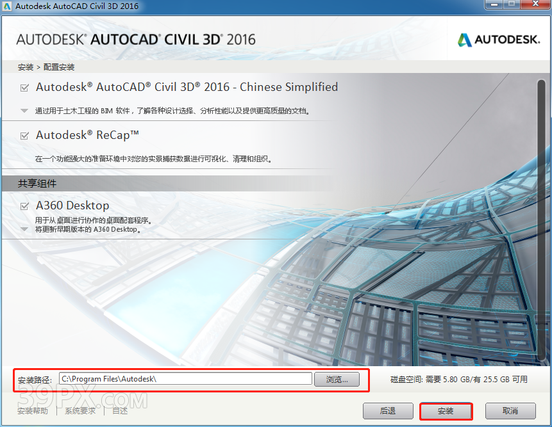Open the 安装帮助 installation help link
Screen dimensions: 552x427
[33, 410]
